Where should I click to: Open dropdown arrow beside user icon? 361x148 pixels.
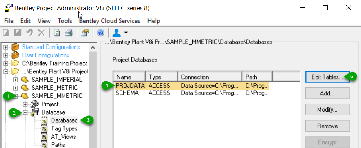pyautogui.click(x=126, y=33)
